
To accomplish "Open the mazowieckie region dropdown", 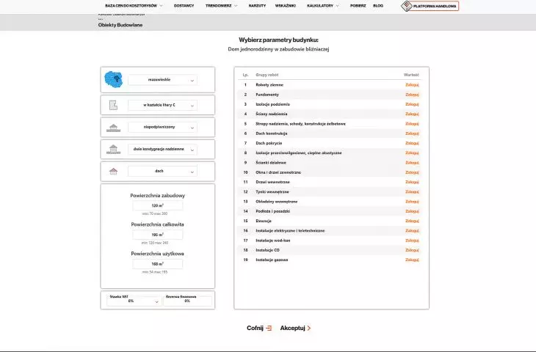I will pyautogui.click(x=162, y=80).
